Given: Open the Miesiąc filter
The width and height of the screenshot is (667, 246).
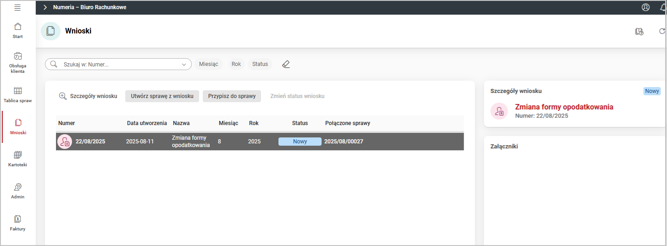Looking at the screenshot, I should [x=209, y=64].
